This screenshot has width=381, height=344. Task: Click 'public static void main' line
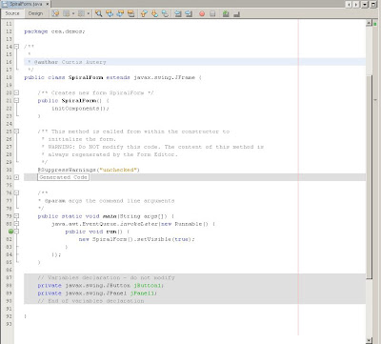[x=106, y=216]
